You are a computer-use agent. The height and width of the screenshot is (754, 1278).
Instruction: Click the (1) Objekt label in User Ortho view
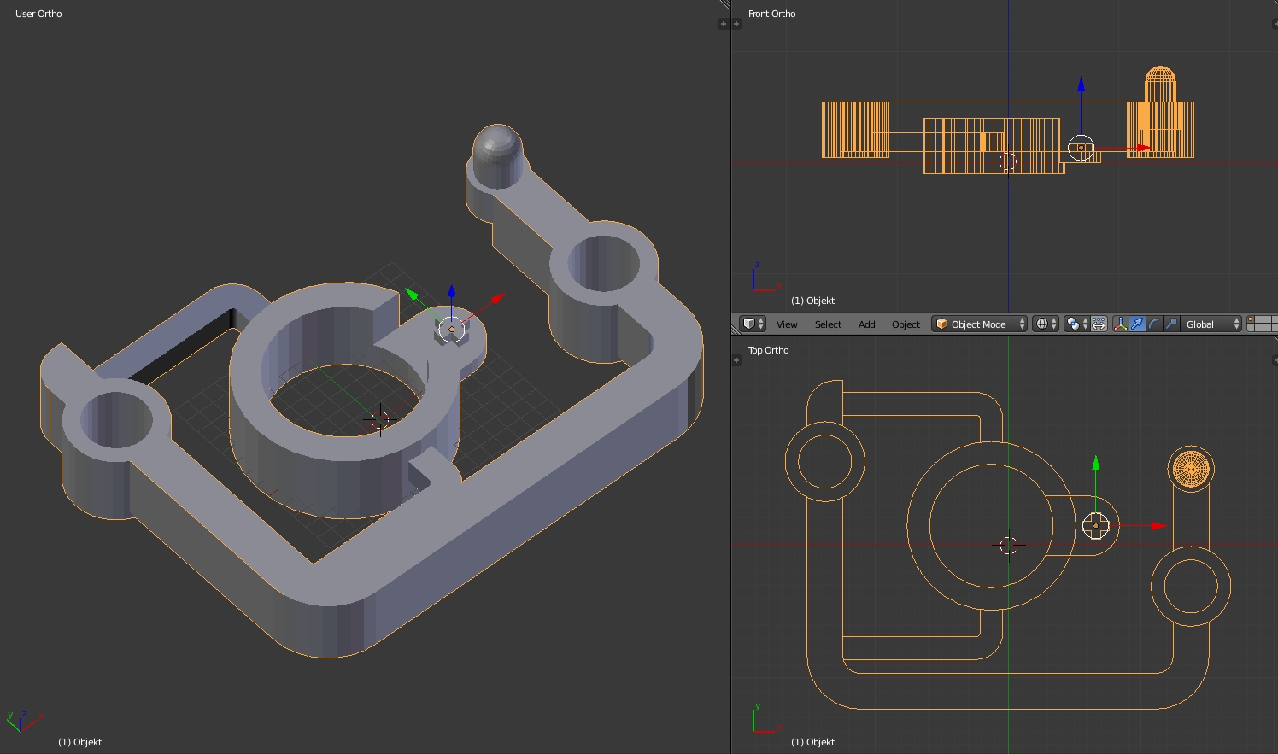click(x=79, y=742)
